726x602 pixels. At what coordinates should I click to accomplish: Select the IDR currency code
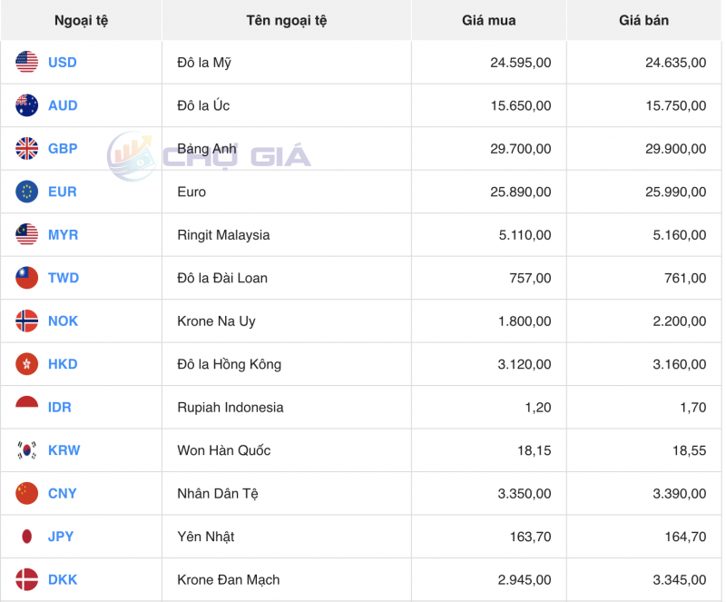point(58,407)
